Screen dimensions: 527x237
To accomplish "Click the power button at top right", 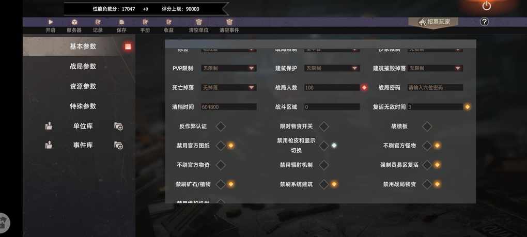I will pos(486,6).
